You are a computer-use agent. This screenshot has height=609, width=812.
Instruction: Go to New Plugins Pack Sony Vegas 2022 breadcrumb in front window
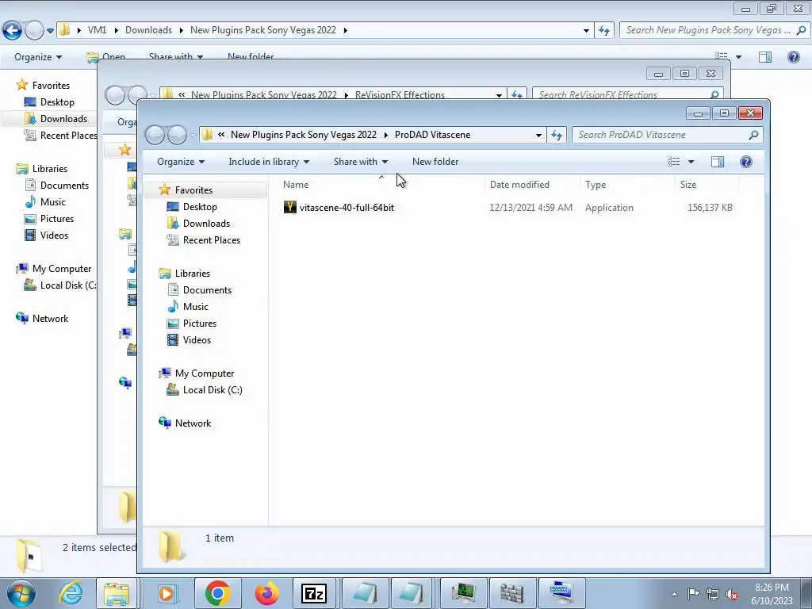pyautogui.click(x=304, y=135)
